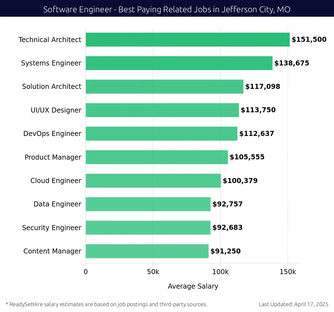Click the 'Technical Architect' label

50,40
